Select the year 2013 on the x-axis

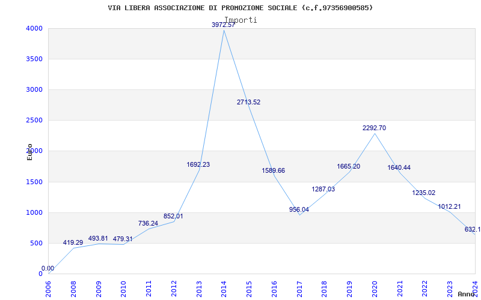[x=199, y=289]
